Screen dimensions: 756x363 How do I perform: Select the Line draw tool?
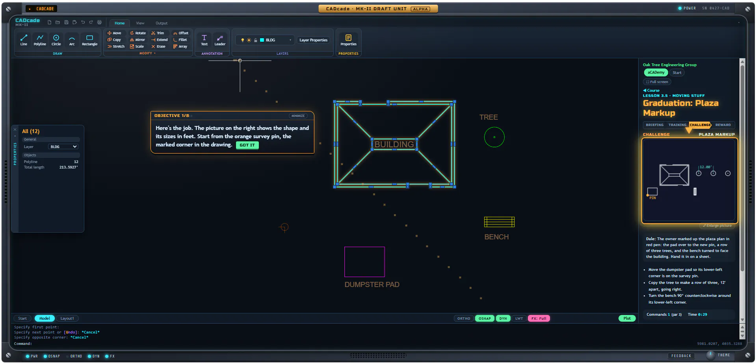coord(24,40)
